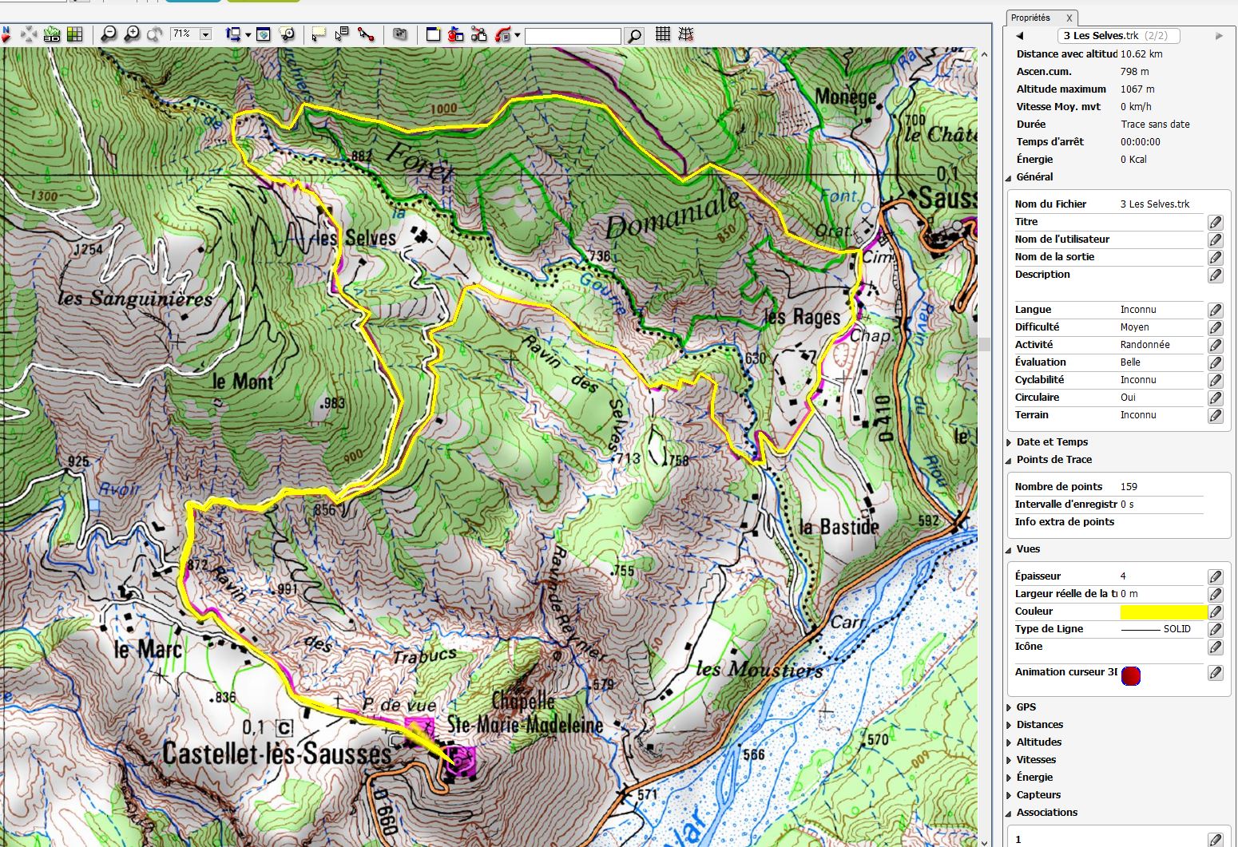The image size is (1238, 847).
Task: Toggle the map grid icon
Action: click(662, 34)
